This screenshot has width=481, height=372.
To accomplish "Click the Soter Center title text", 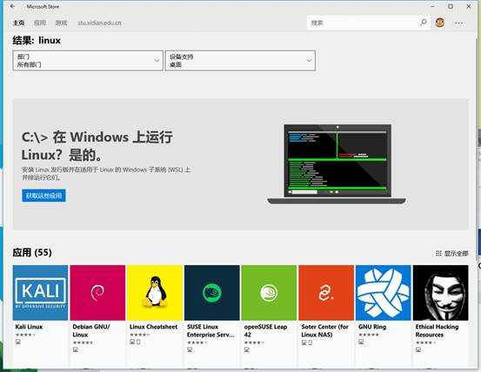I will coord(324,330).
